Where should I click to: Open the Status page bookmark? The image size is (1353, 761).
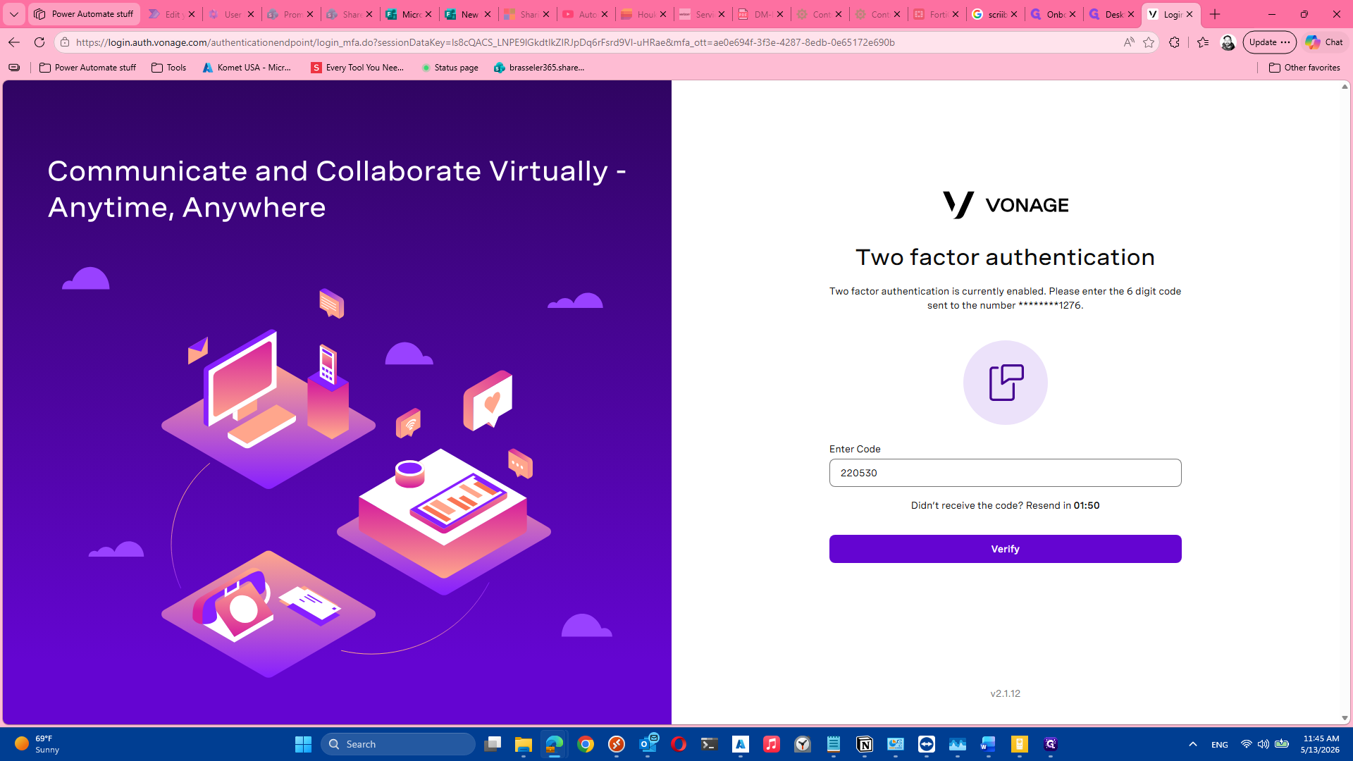[x=450, y=68]
